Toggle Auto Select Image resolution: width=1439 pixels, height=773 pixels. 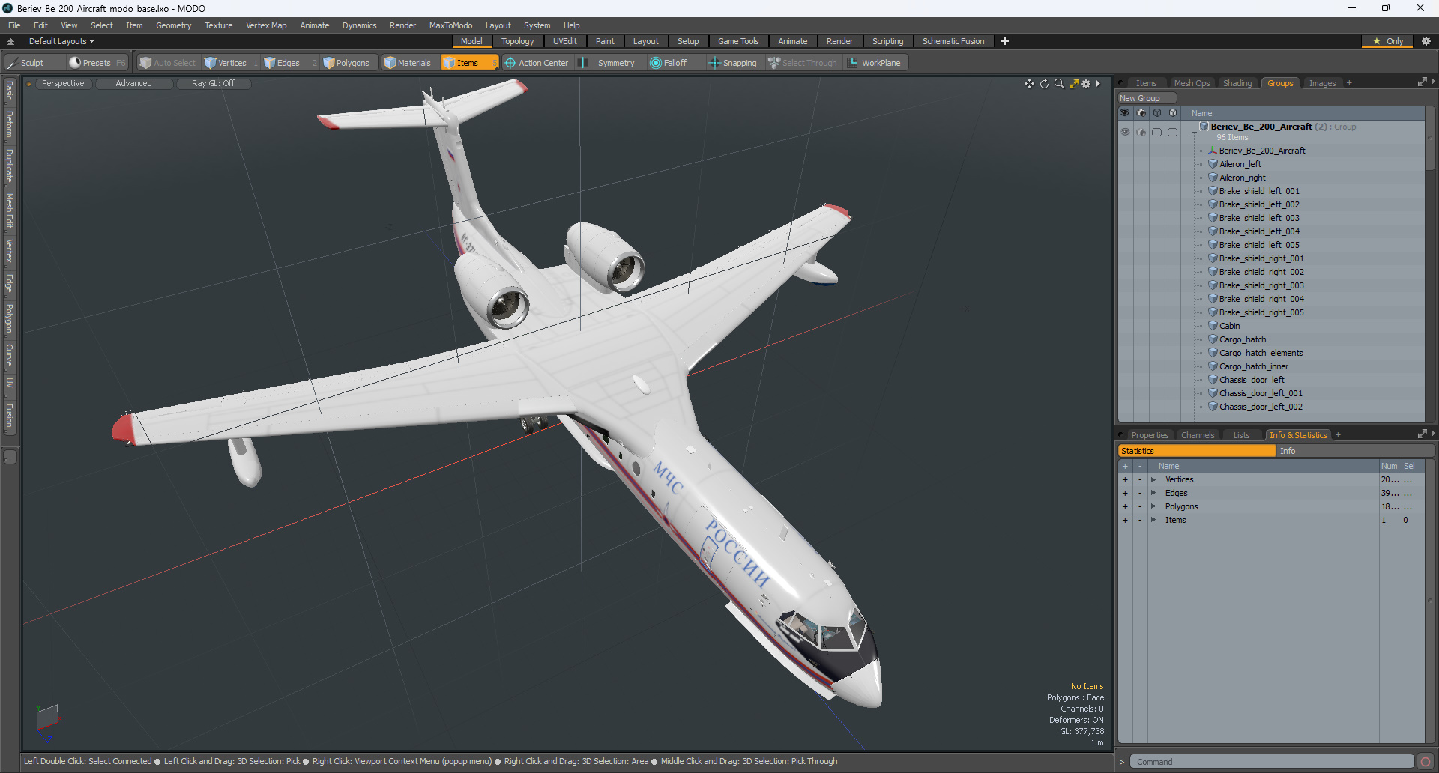click(x=168, y=63)
